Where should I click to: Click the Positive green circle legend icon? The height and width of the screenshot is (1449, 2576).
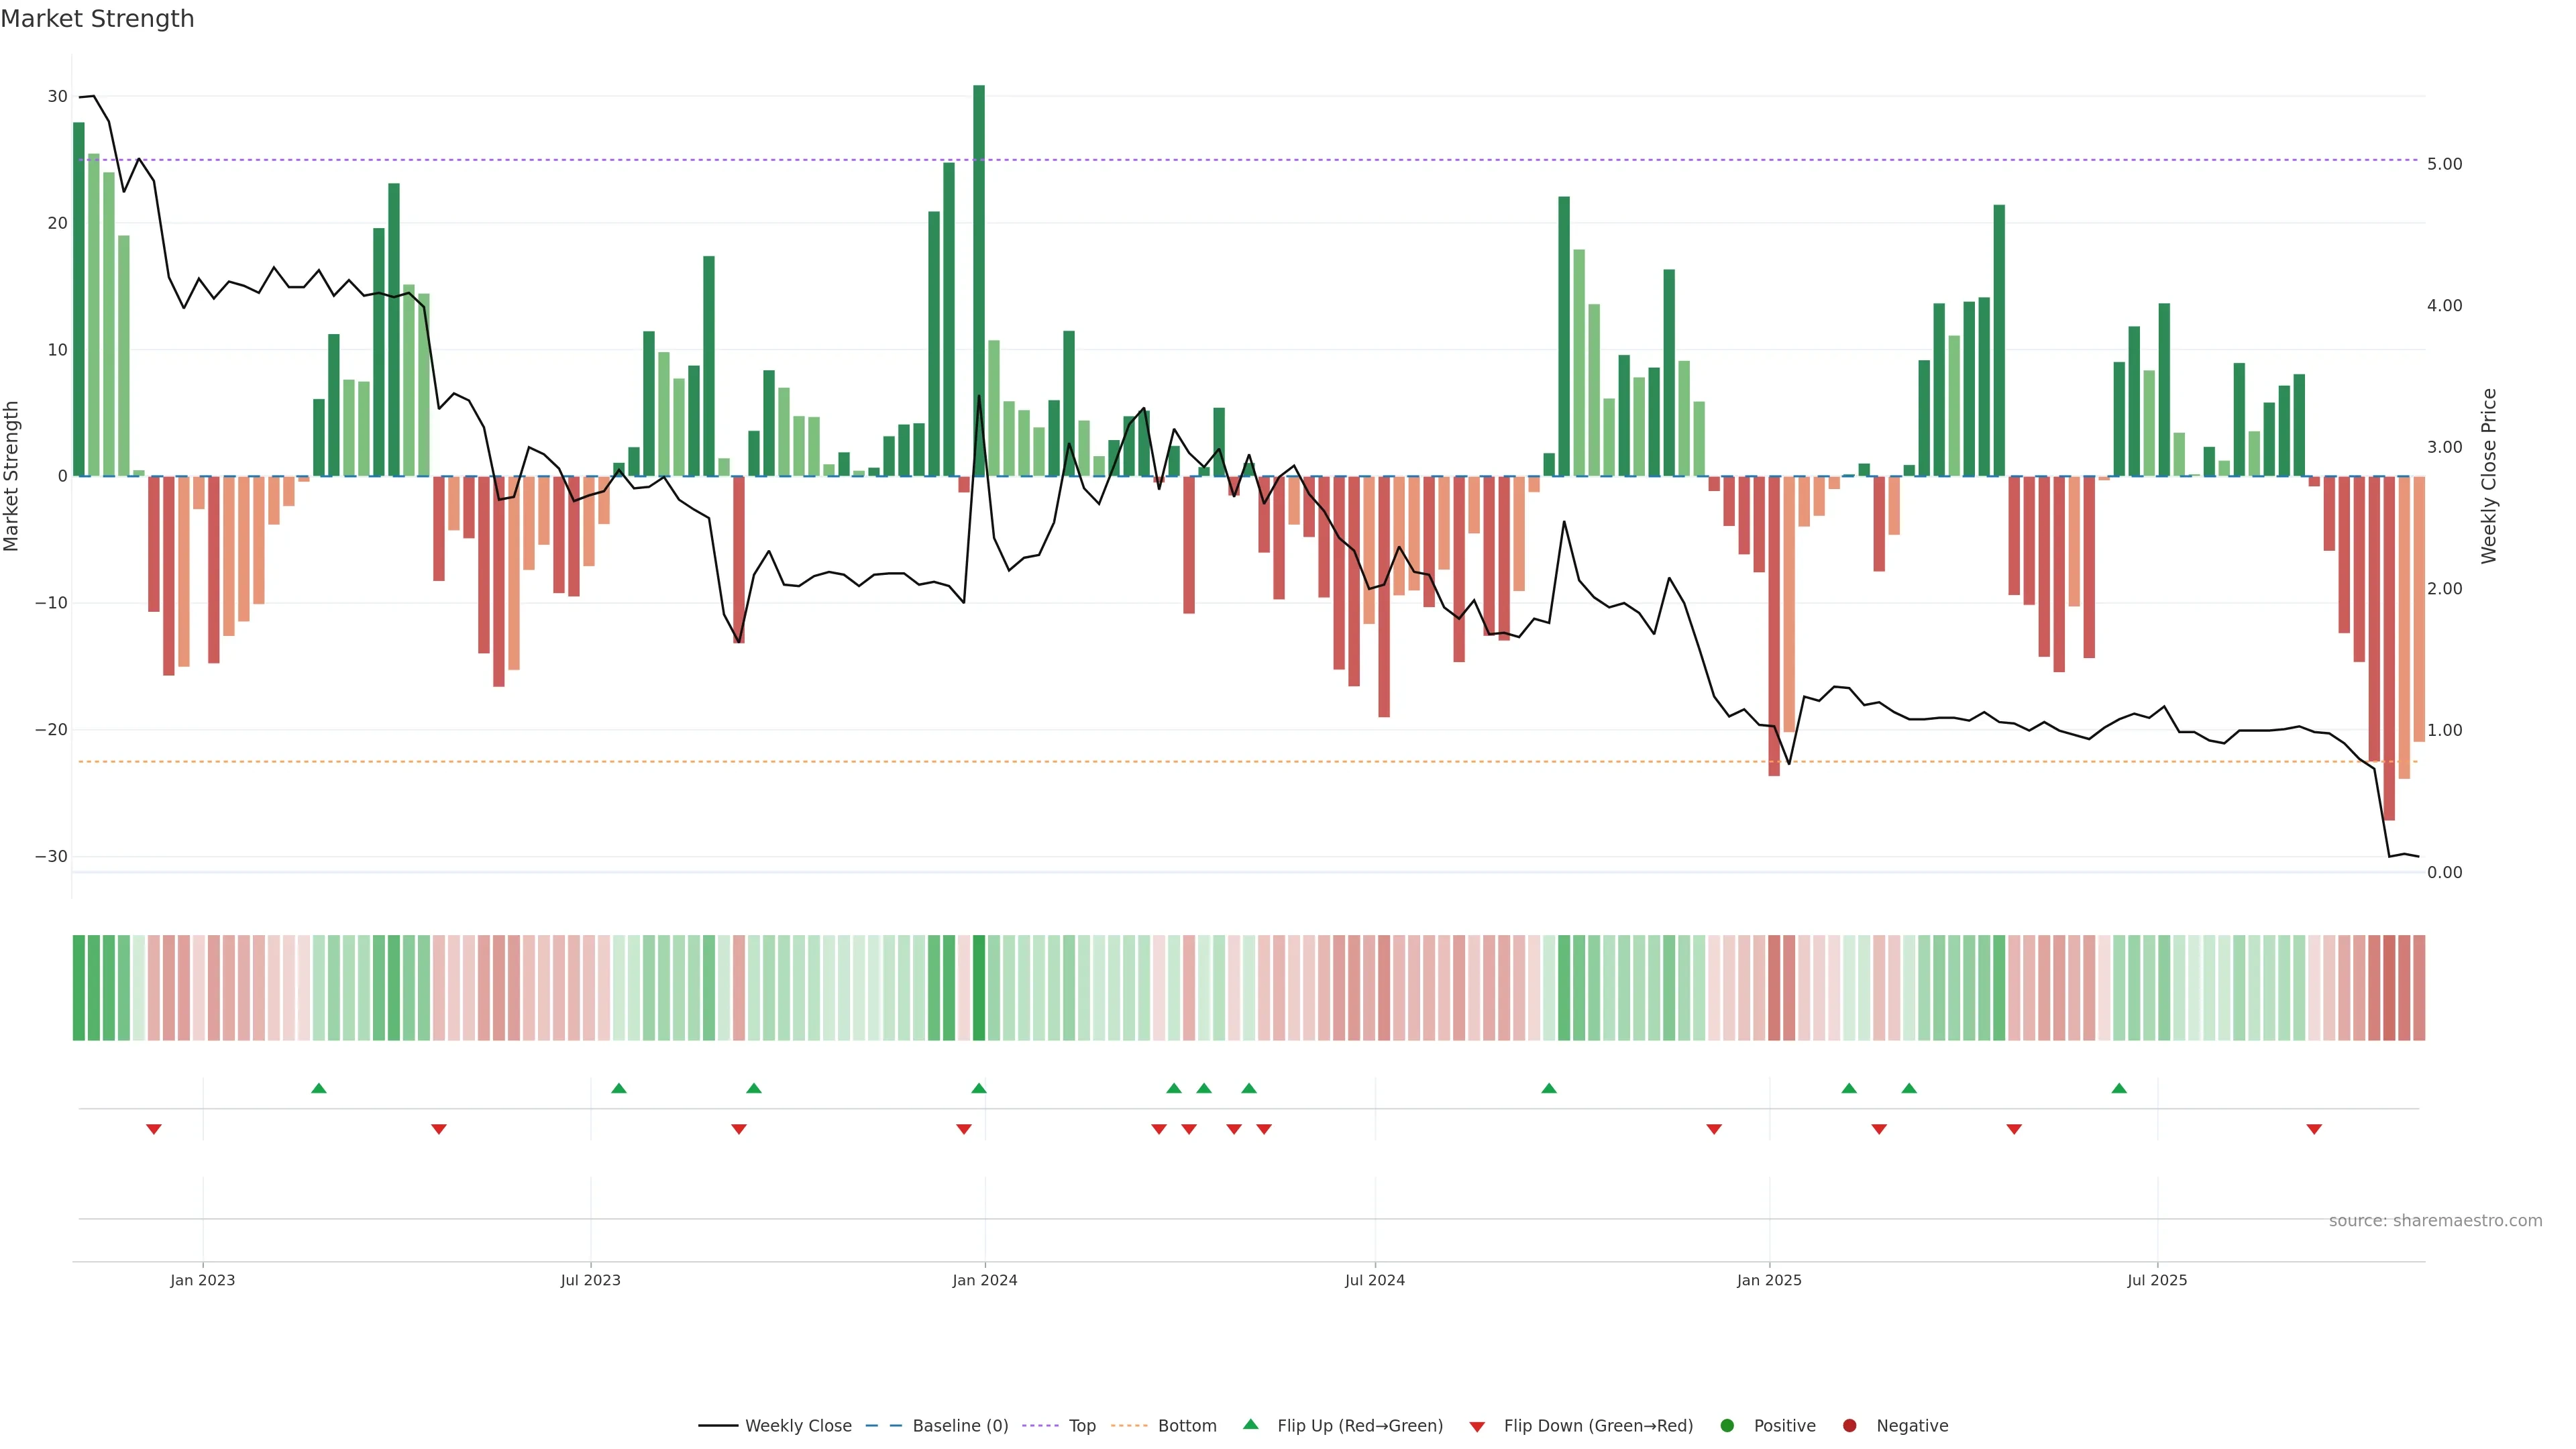(1727, 1425)
